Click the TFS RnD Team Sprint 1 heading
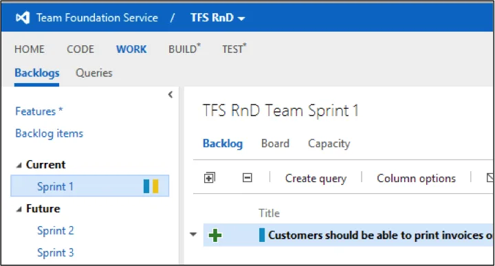 [x=280, y=111]
